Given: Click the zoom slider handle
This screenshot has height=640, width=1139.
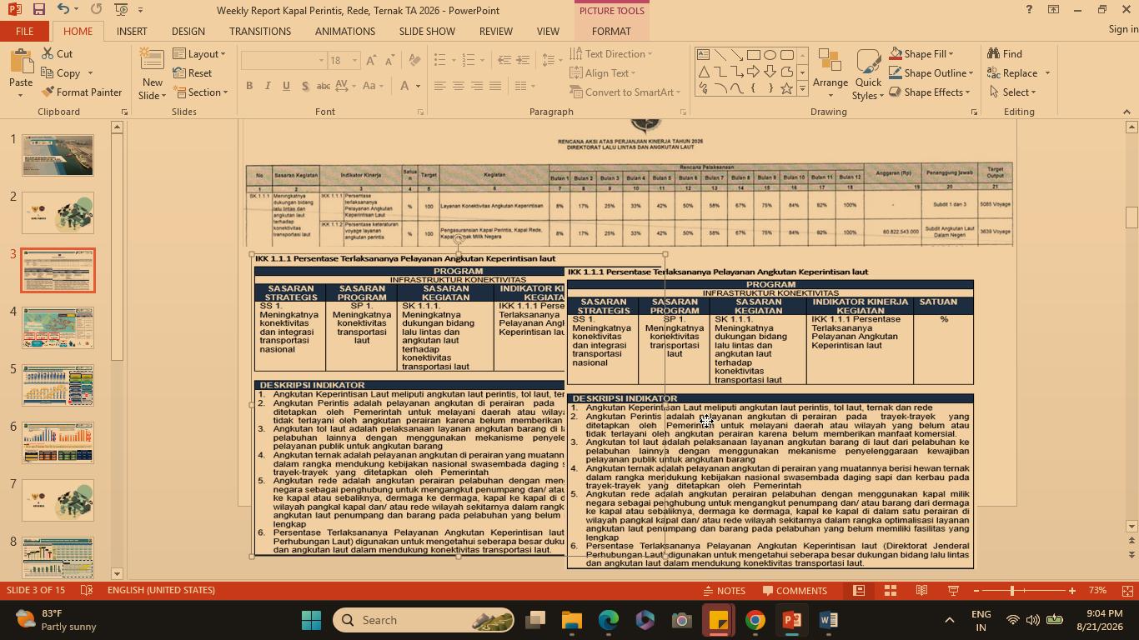Looking at the screenshot, I should coord(1012,591).
